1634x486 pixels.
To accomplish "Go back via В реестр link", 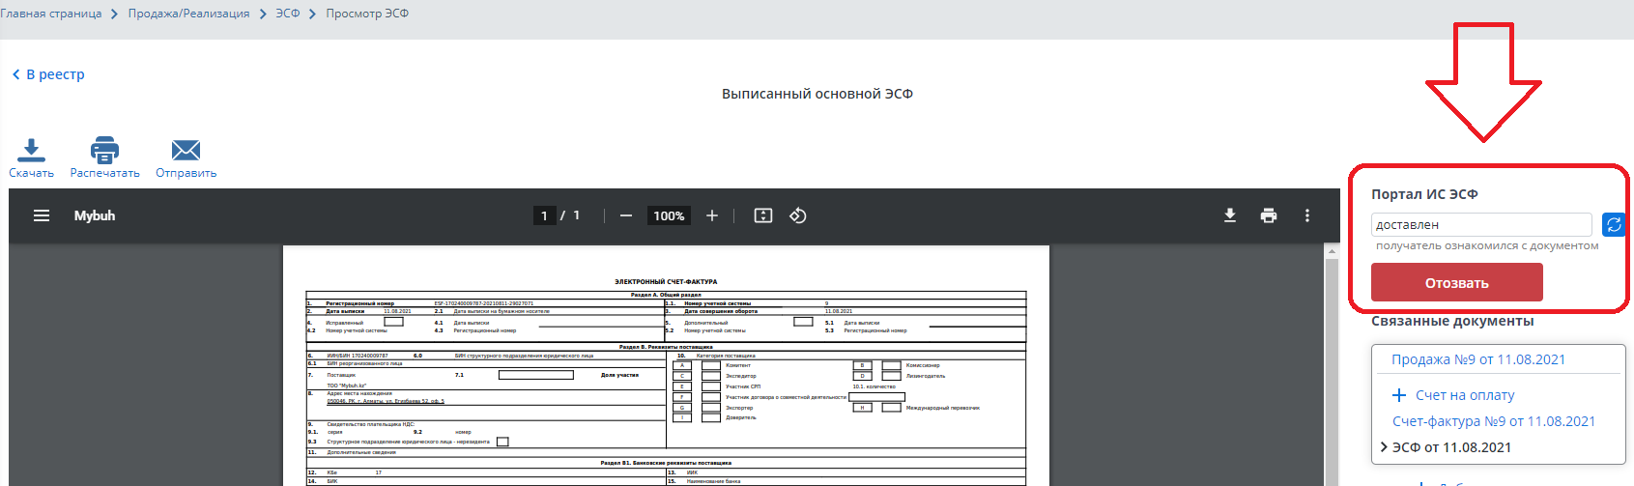I will [x=48, y=74].
